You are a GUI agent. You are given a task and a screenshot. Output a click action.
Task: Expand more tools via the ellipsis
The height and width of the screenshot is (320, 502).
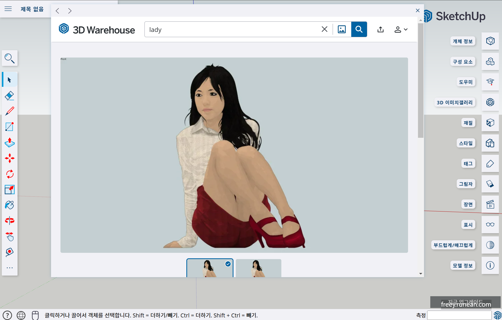coord(9,267)
